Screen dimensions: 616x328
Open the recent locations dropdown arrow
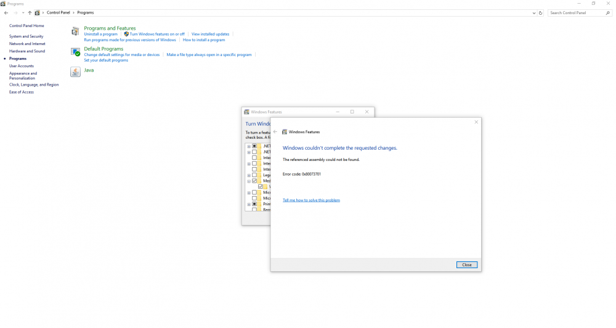tap(23, 13)
